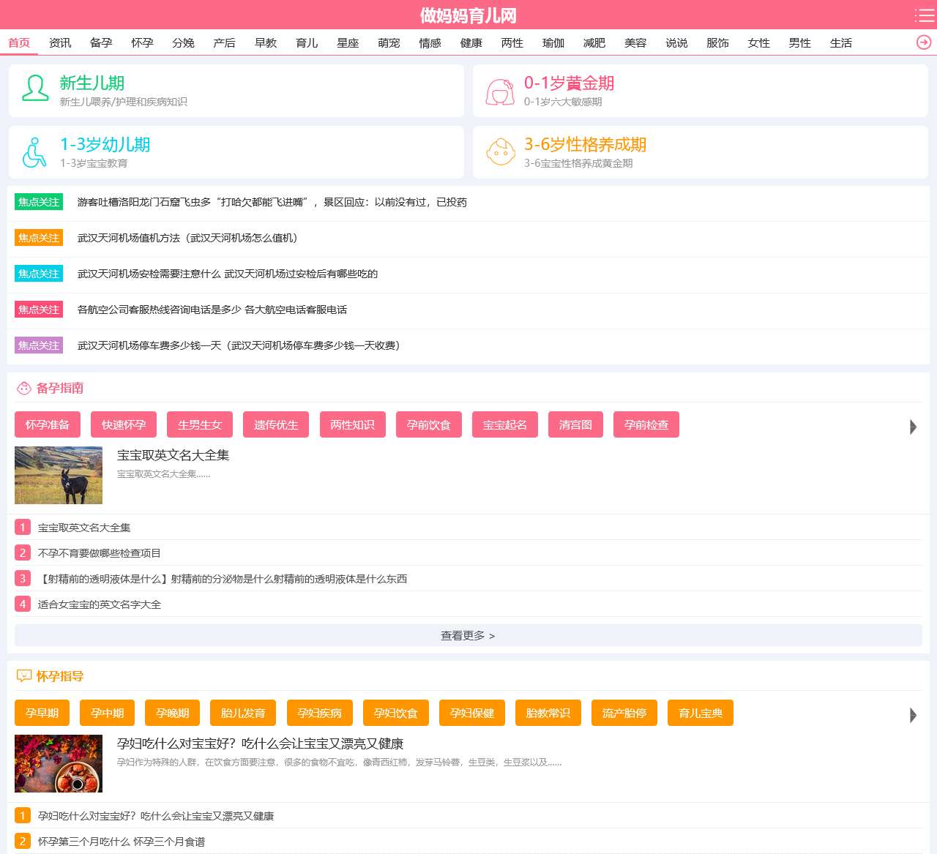Open the 洛阳龙门石窟飞虫 news headline
The width and height of the screenshot is (937, 854).
pyautogui.click(x=272, y=202)
